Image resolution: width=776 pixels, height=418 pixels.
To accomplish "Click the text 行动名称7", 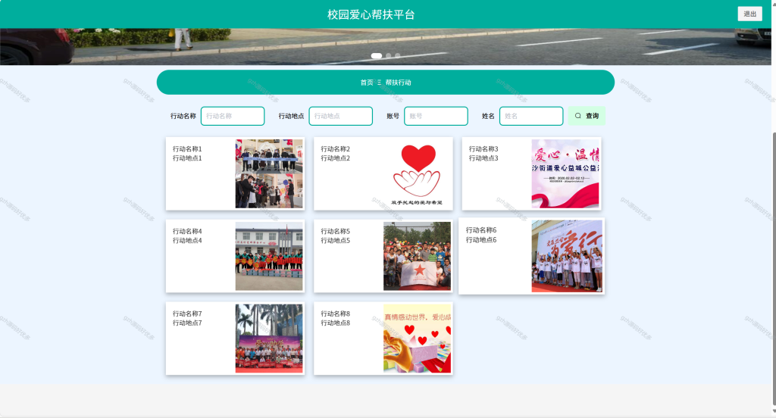I will coord(187,313).
